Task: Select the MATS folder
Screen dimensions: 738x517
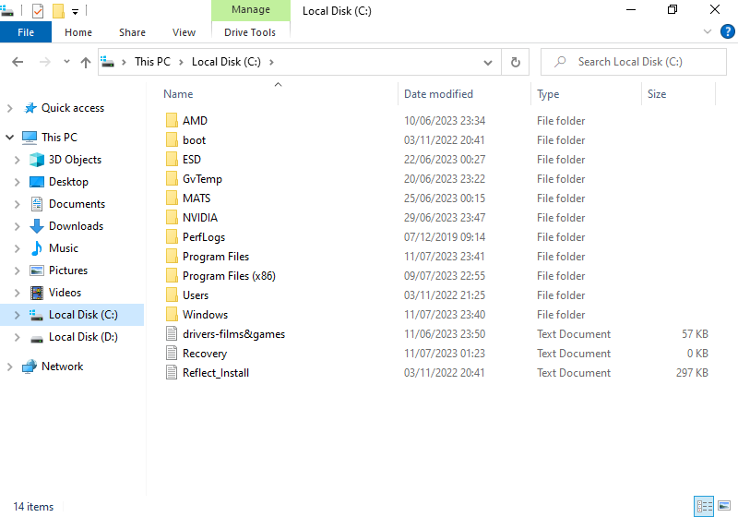Action: pyautogui.click(x=196, y=198)
